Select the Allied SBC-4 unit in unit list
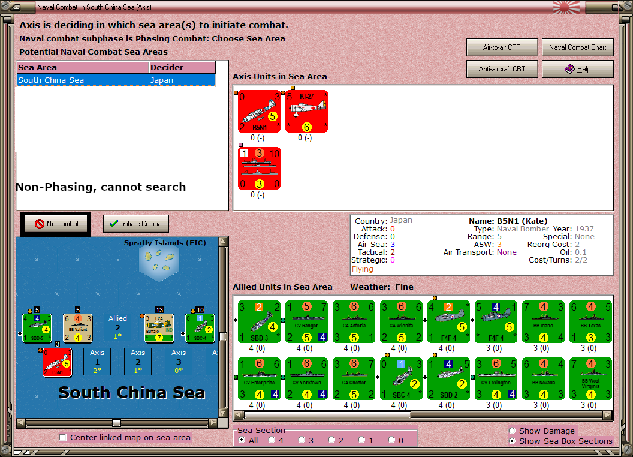 401,379
